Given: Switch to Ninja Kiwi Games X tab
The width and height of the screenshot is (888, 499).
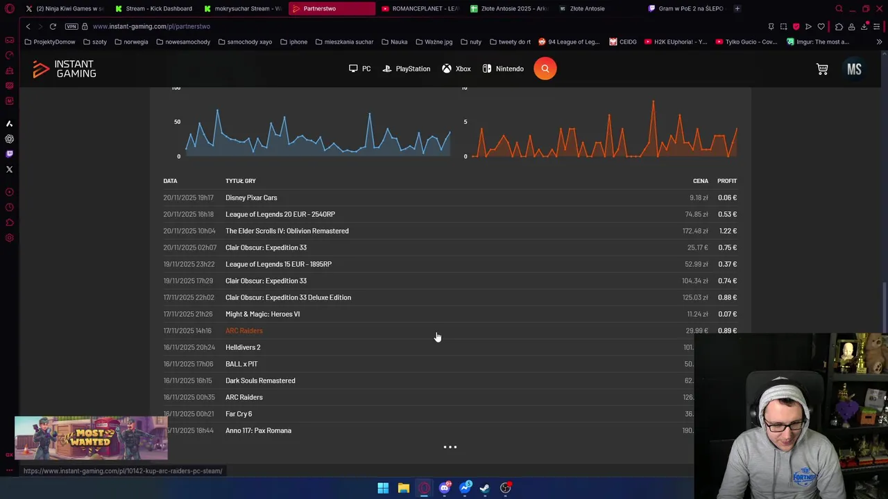Looking at the screenshot, I should tap(65, 9).
